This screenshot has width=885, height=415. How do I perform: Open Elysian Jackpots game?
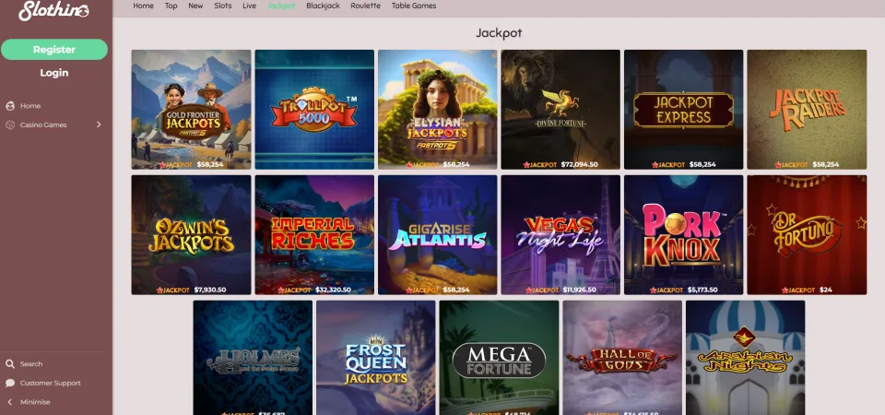pos(437,110)
